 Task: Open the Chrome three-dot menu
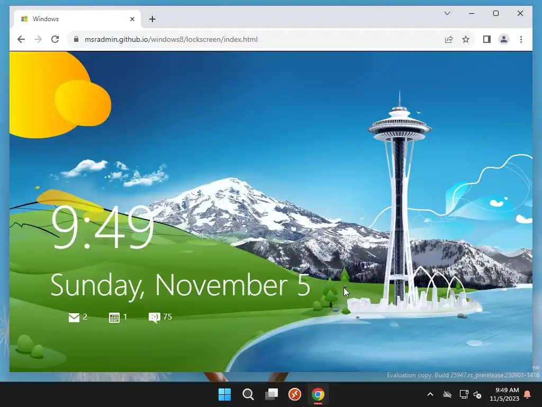click(521, 39)
